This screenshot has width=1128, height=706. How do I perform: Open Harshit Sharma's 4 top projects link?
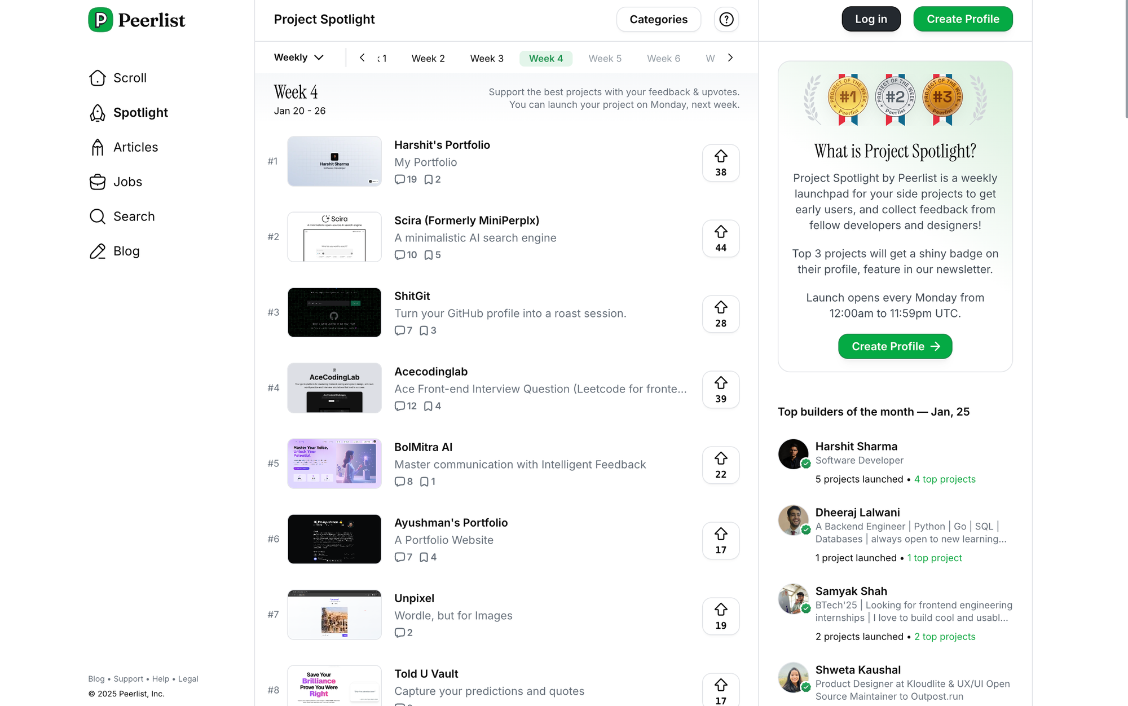pos(945,479)
